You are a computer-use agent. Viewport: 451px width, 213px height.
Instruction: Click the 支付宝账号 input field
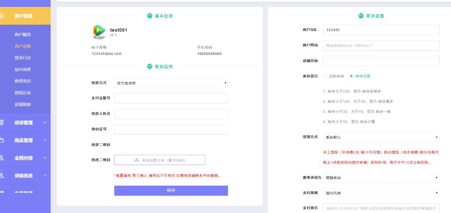pyautogui.click(x=171, y=98)
